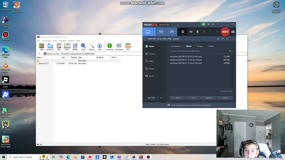Image resolution: width=285 pixels, height=160 pixels.
Task: Switch to the Audios tab
Action: coord(211,46)
